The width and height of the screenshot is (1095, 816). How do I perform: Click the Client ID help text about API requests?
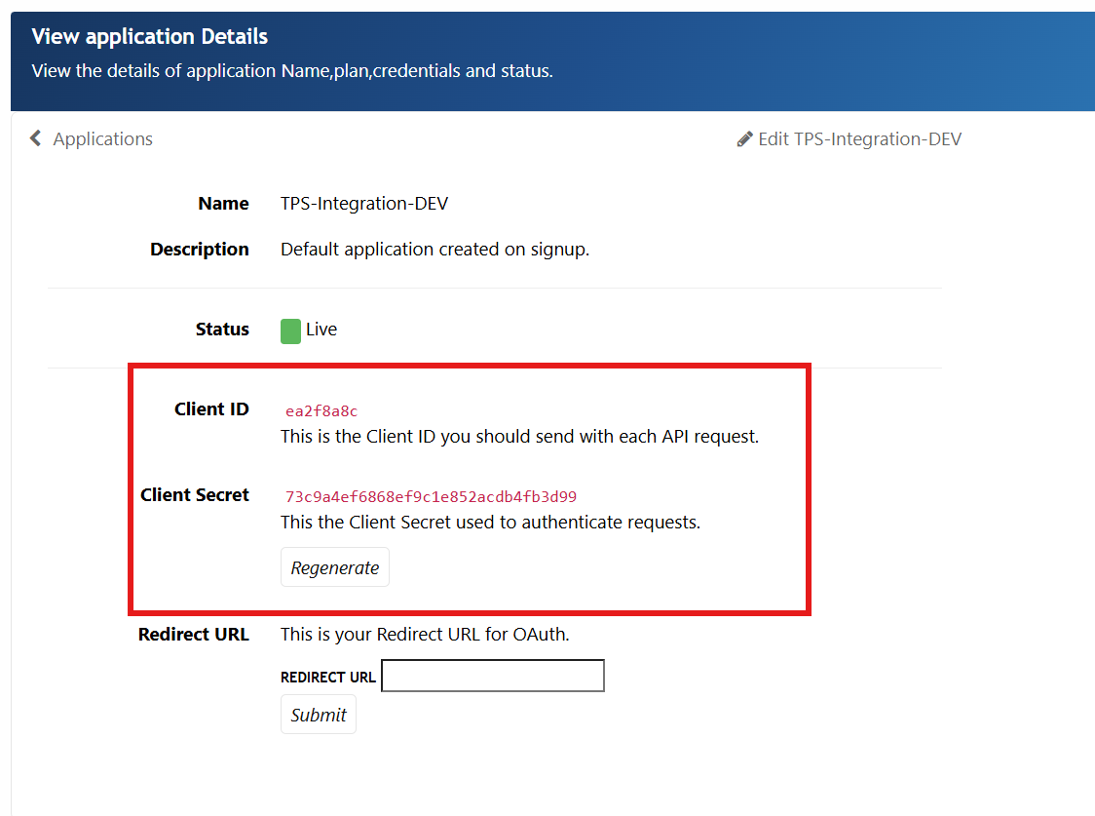(x=519, y=437)
